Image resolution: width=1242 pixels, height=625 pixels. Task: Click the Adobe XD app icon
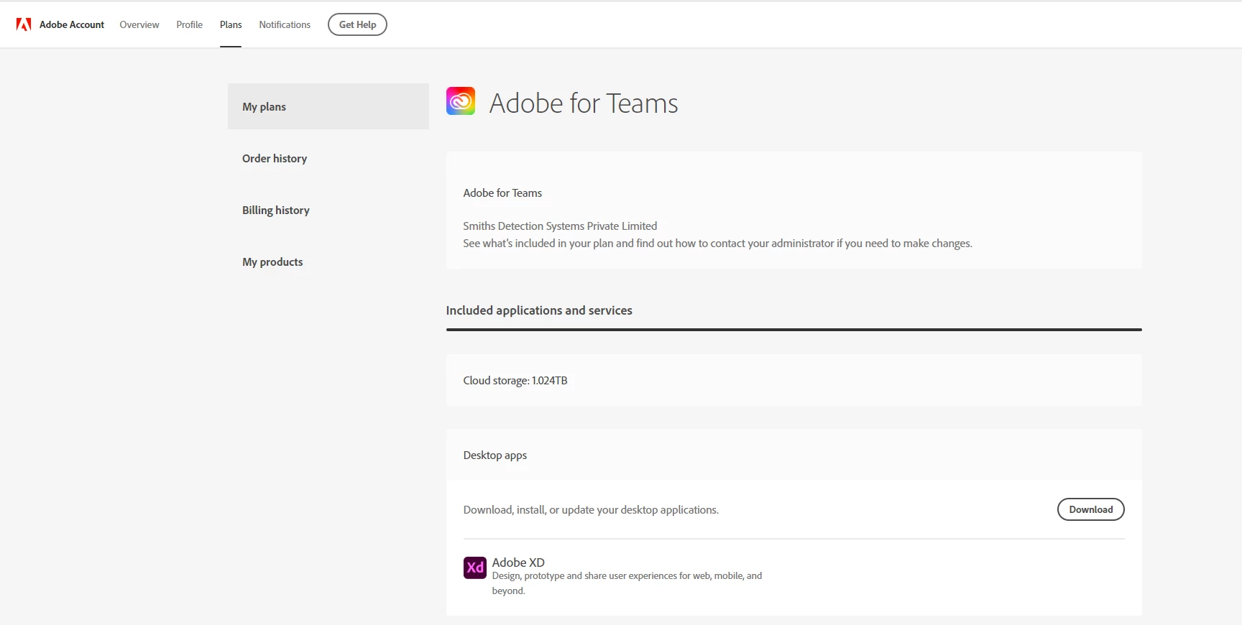(474, 568)
